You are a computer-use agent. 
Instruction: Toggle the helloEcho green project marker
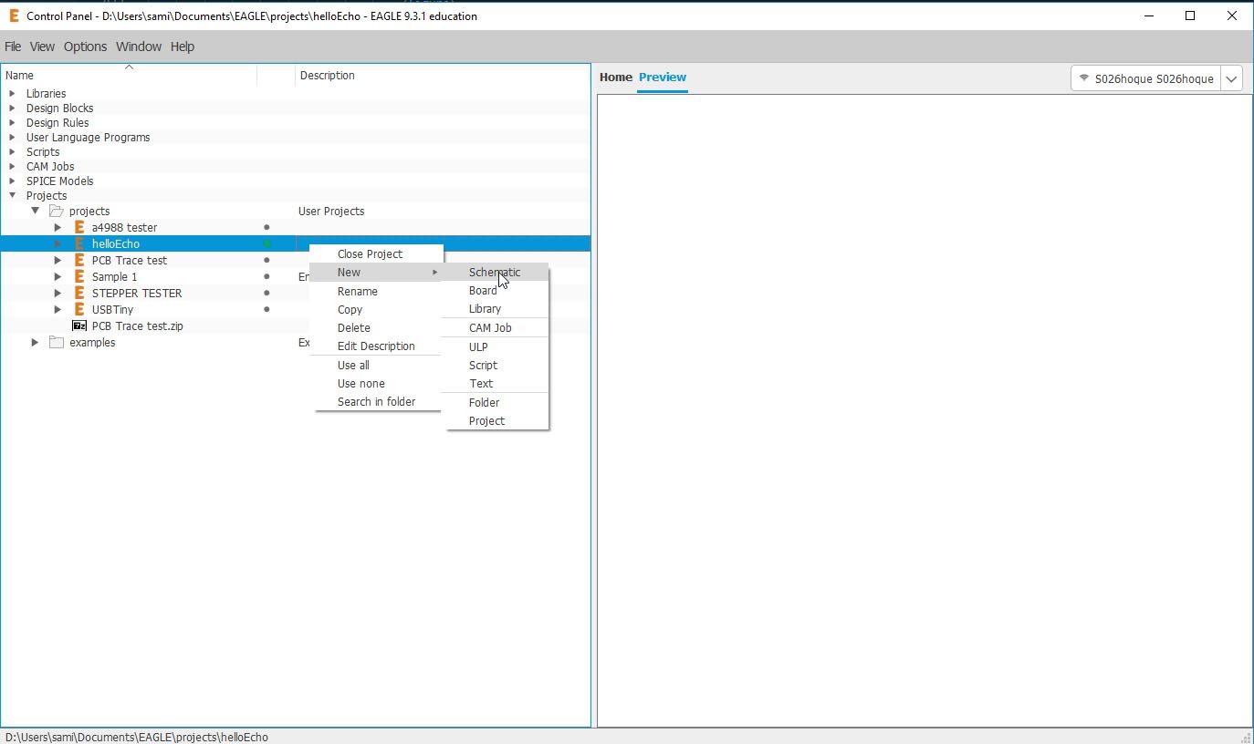coord(266,243)
